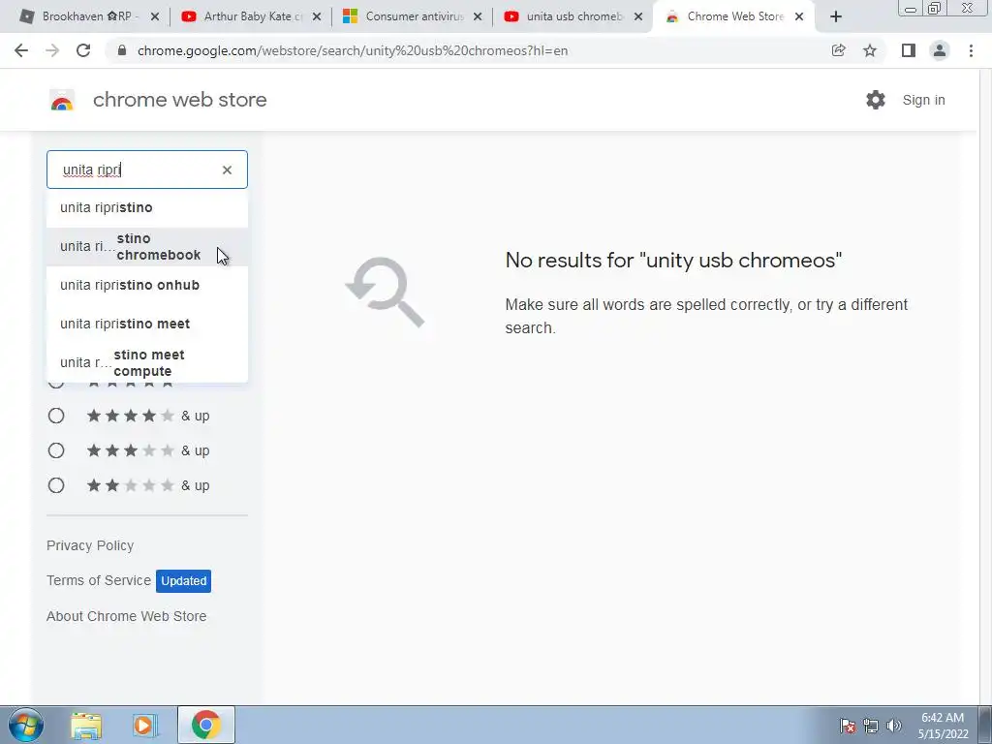Share this page via share icon
This screenshot has height=744, width=992.
pos(839,50)
